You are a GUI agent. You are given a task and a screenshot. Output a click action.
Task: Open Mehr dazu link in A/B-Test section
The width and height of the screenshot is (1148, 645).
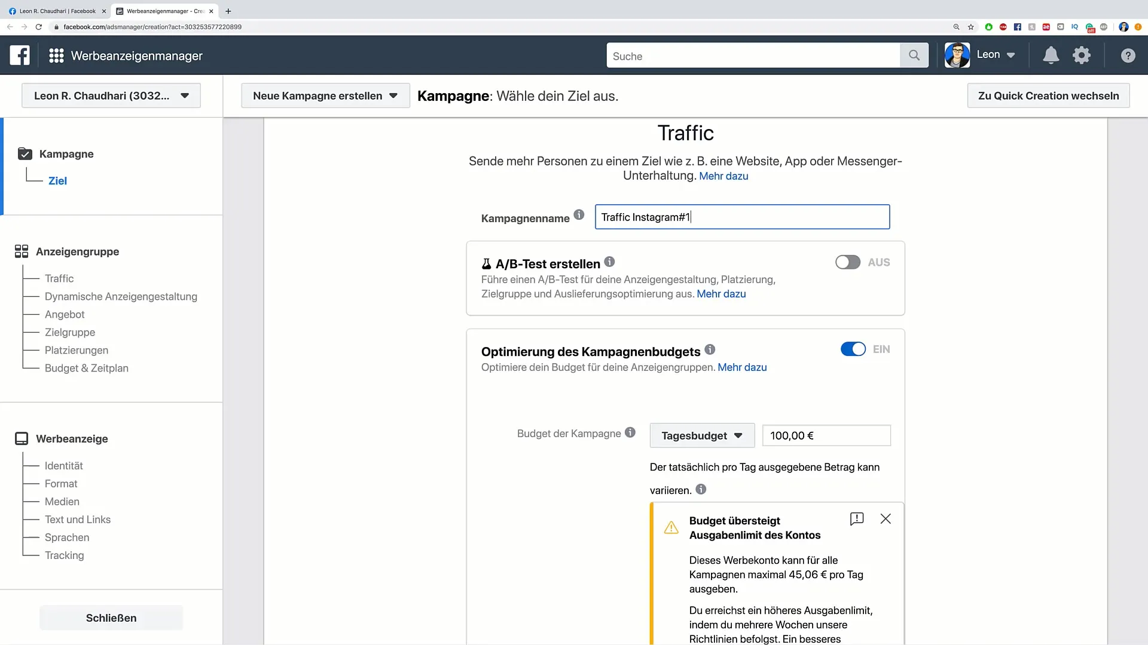coord(721,294)
